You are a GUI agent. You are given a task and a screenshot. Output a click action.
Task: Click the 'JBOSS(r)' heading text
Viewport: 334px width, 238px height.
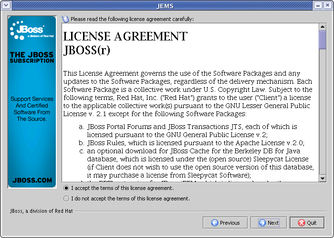pos(87,50)
